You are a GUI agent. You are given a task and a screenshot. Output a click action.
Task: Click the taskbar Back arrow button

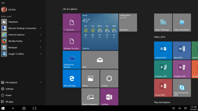click(13, 108)
